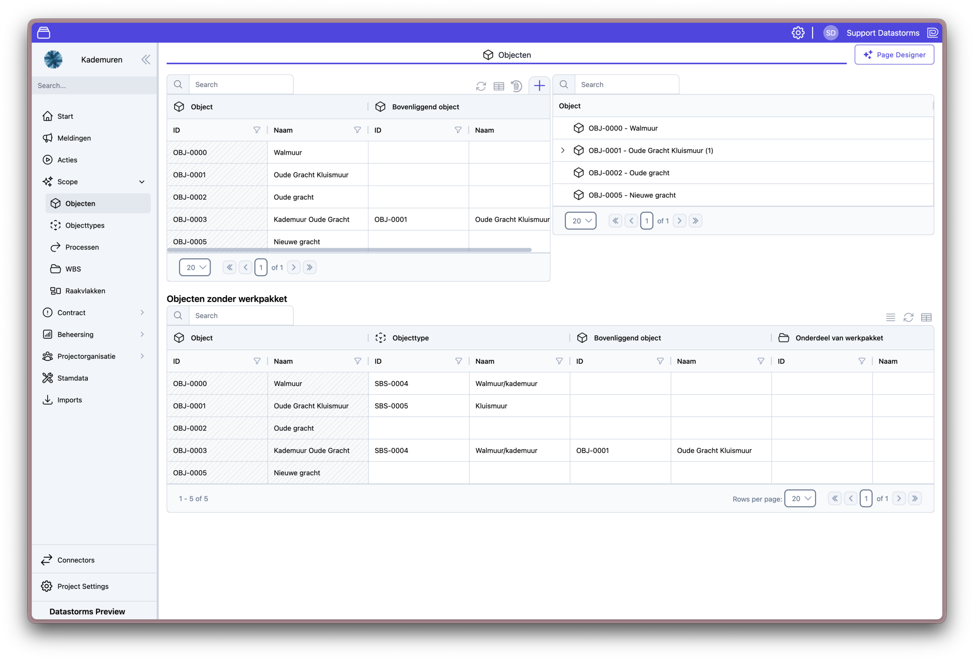Click the search field under Objecten zonder werkpakket
Image resolution: width=974 pixels, height=660 pixels.
[240, 315]
